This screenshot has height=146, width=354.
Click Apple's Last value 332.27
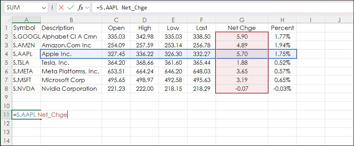click(201, 54)
